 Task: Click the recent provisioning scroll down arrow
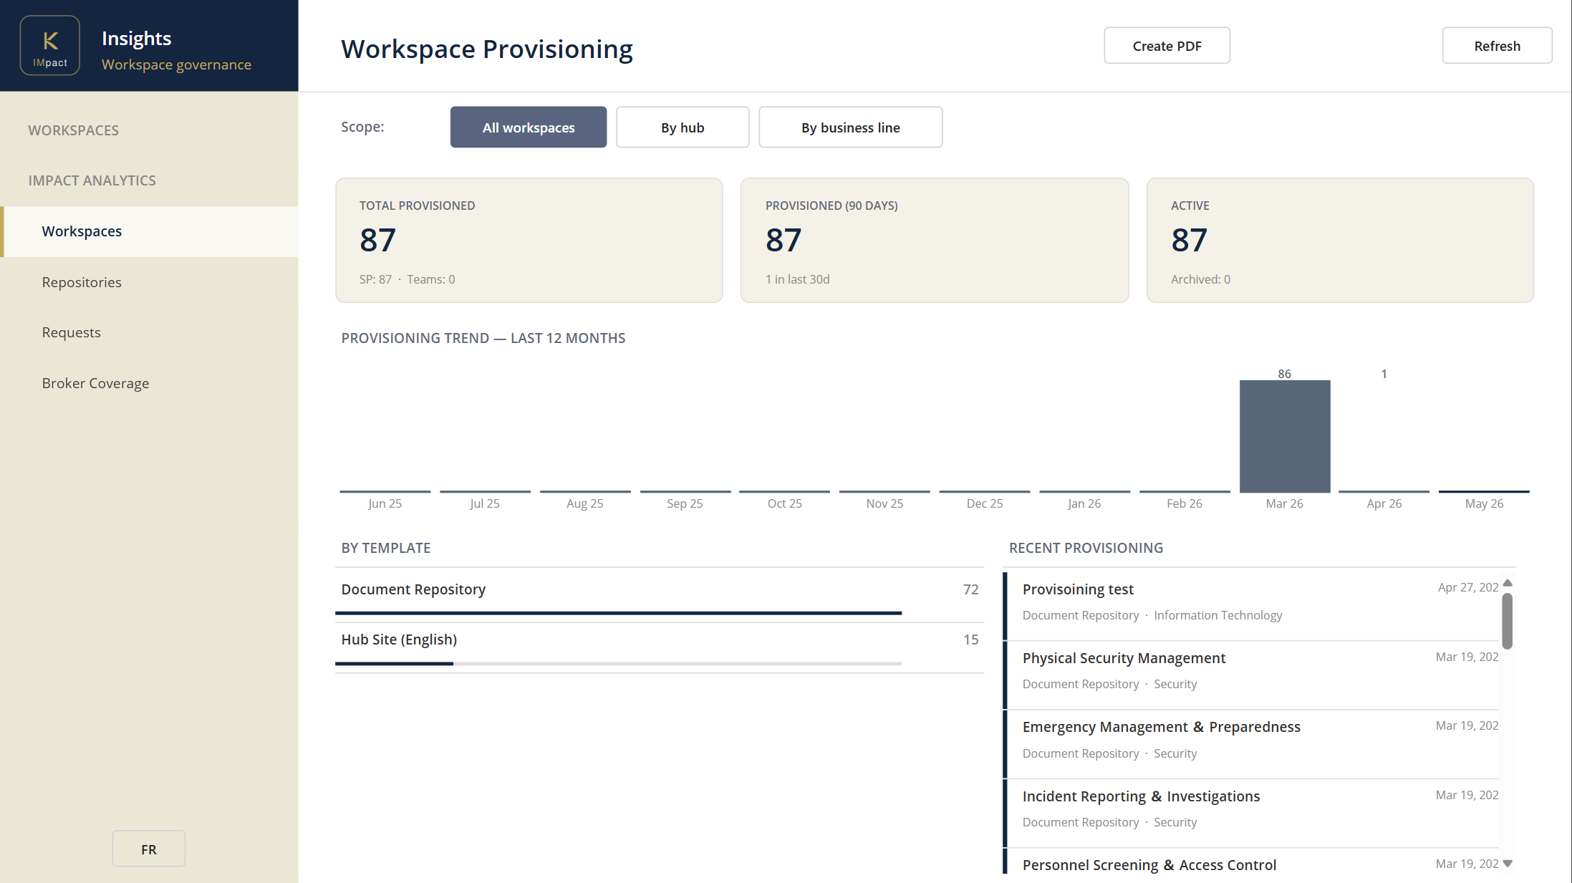pyautogui.click(x=1508, y=864)
